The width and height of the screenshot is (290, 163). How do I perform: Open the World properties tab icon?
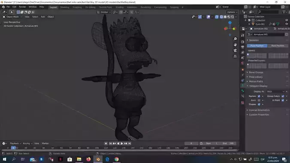click(243, 63)
